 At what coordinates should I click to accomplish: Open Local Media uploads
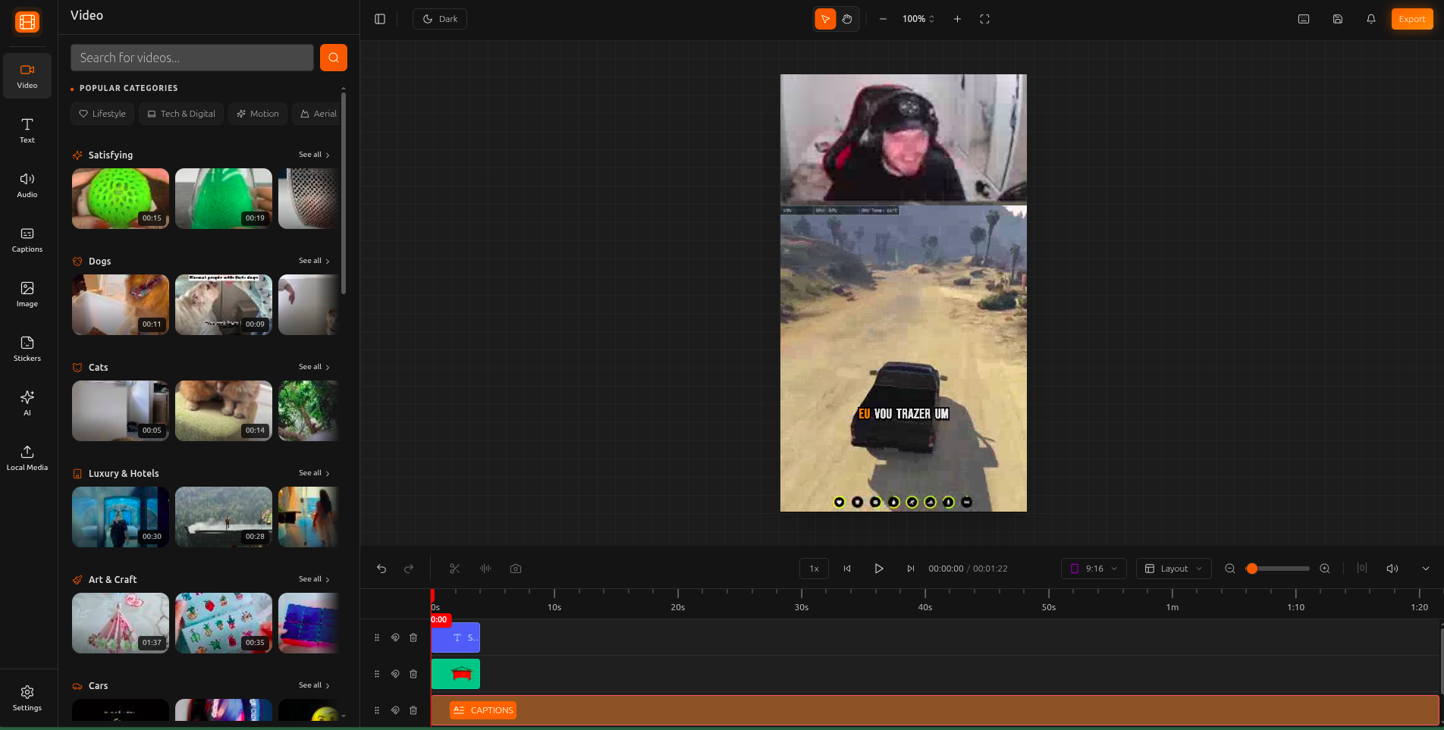(27, 458)
